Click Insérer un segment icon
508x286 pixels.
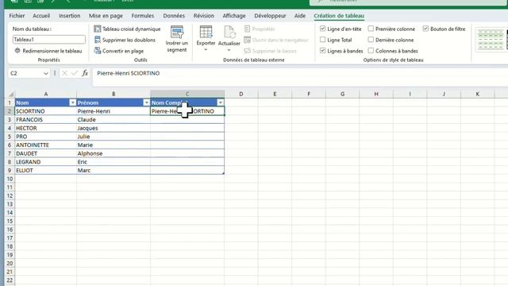point(177,32)
